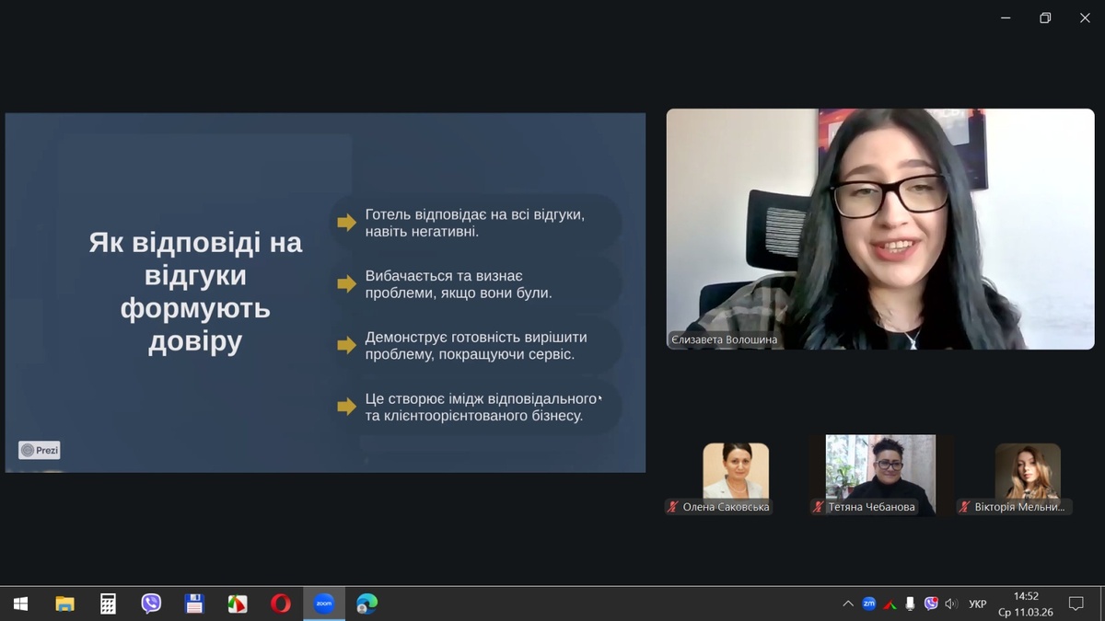1105x621 pixels.
Task: Open Microsoft Edge from the taskbar
Action: coord(367,604)
